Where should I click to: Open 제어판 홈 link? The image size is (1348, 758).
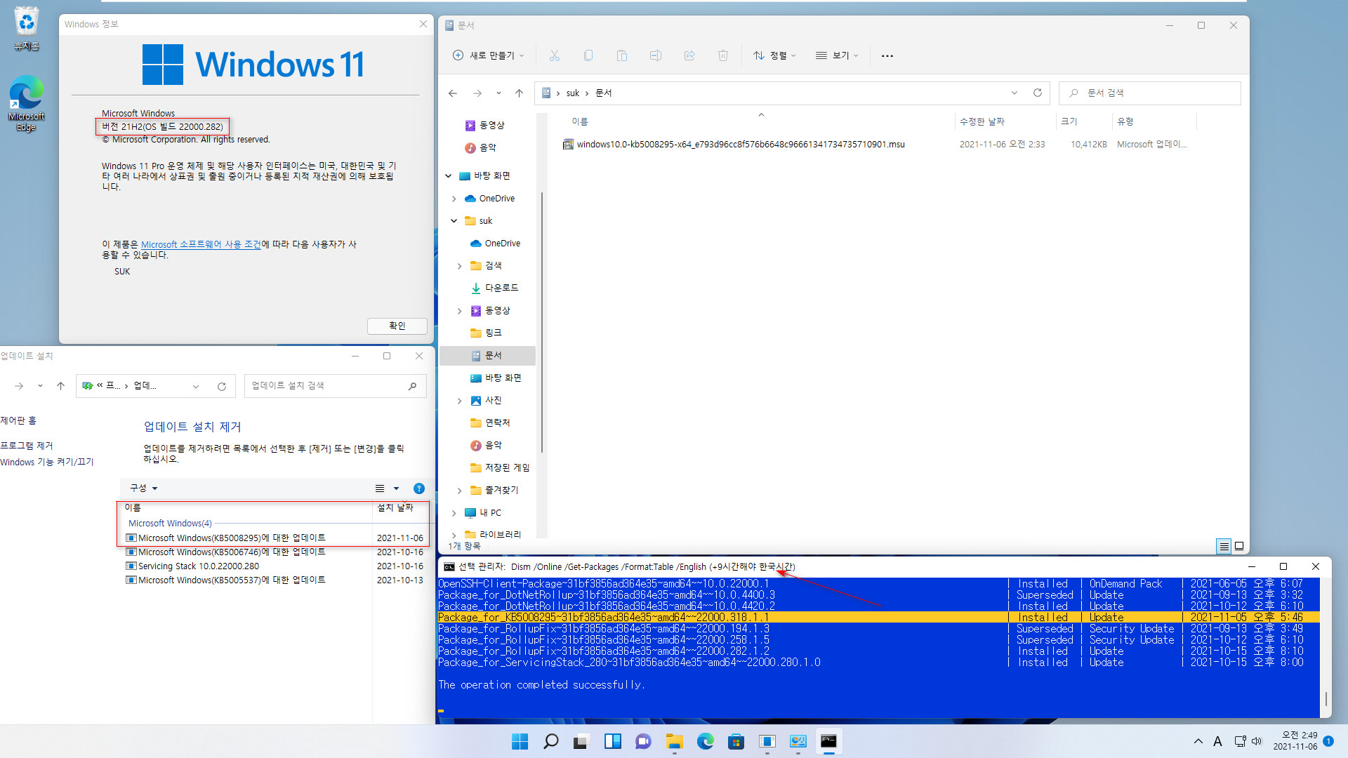(x=18, y=421)
